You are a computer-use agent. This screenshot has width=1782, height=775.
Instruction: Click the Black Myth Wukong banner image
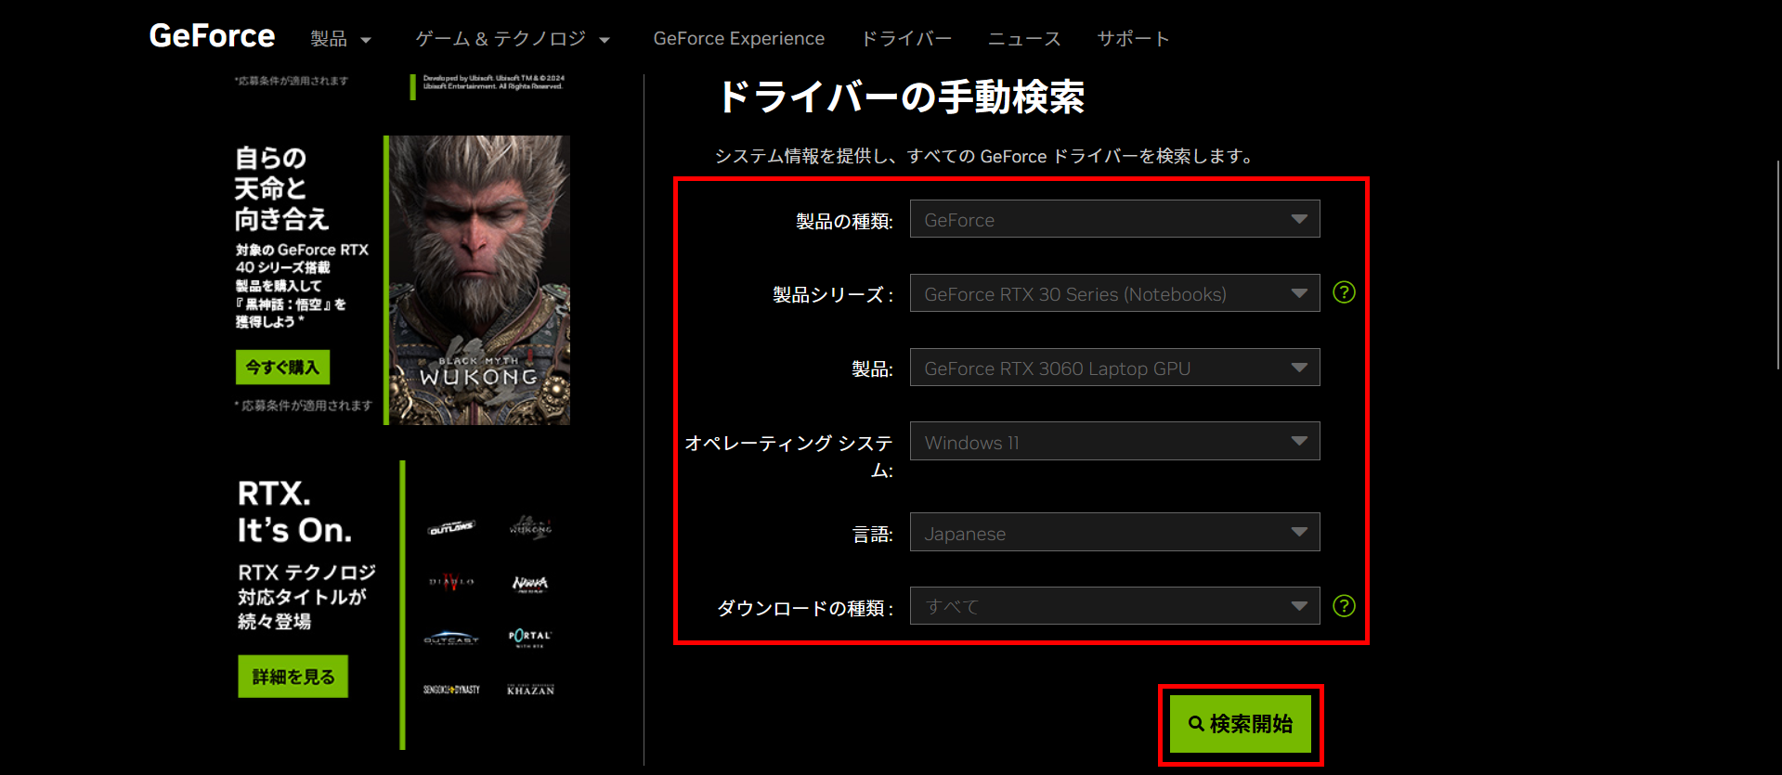(x=479, y=280)
